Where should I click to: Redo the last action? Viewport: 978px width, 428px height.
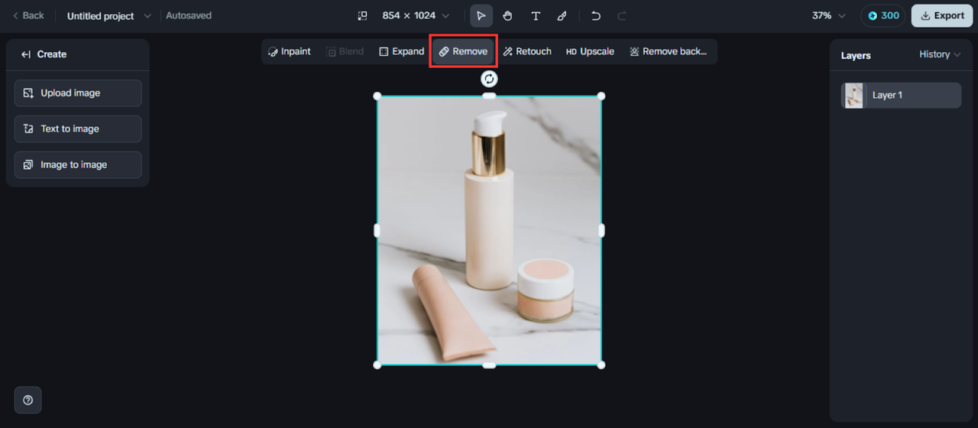(622, 15)
